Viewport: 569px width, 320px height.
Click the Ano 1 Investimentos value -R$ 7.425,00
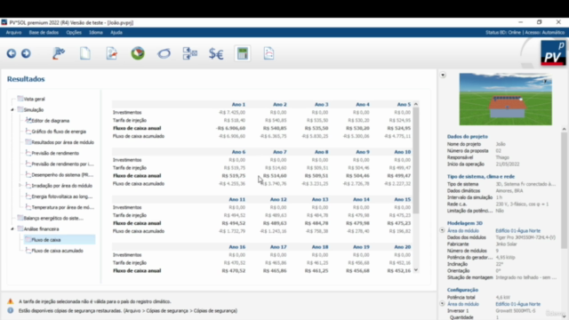click(232, 113)
